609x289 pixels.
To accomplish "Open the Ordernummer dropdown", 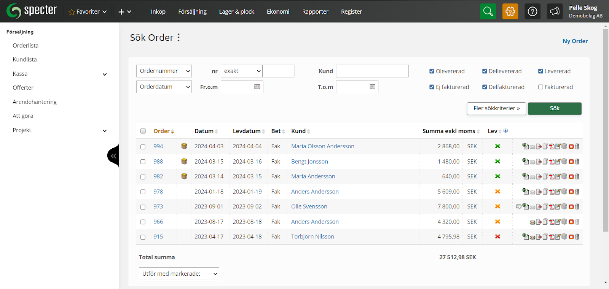I will (x=164, y=71).
